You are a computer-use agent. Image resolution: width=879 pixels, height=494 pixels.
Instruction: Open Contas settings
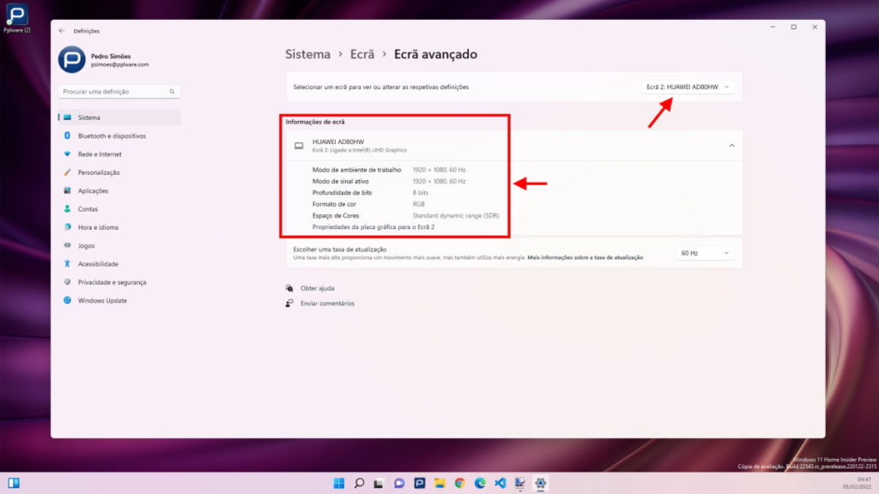[88, 208]
